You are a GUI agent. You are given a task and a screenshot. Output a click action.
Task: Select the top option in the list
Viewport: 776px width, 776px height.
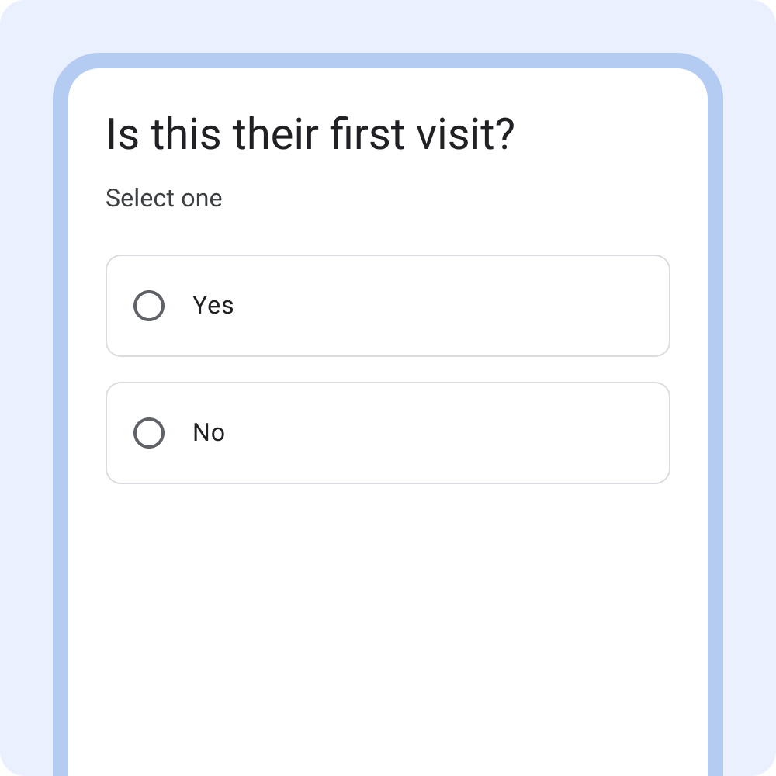[388, 305]
